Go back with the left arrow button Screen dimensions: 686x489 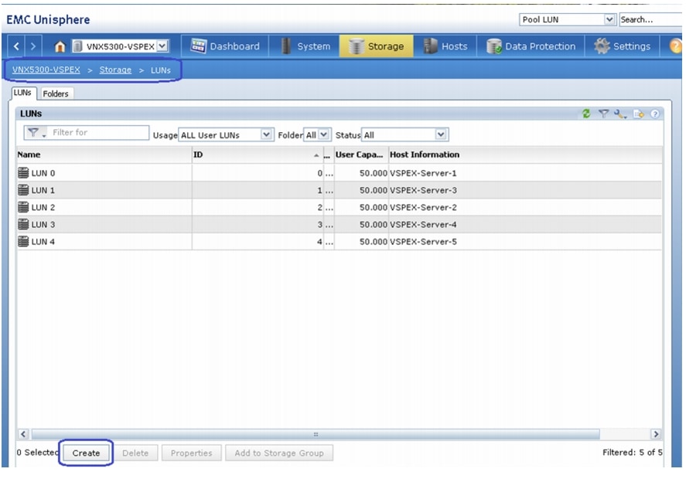(17, 46)
